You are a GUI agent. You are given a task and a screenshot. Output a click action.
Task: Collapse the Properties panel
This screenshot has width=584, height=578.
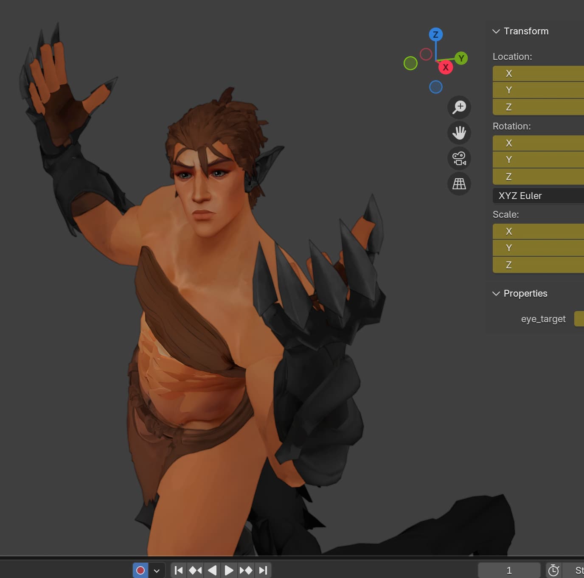[x=496, y=294]
